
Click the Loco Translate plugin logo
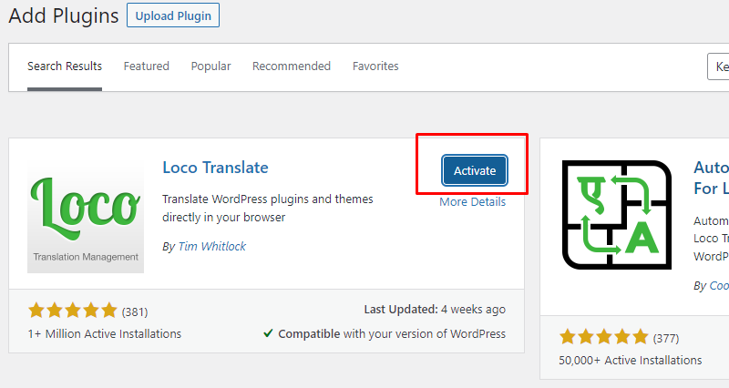point(86,216)
